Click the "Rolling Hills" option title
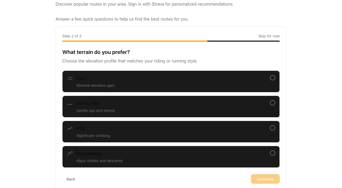 point(88,103)
